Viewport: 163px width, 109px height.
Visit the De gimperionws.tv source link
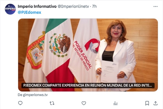pos(33,95)
